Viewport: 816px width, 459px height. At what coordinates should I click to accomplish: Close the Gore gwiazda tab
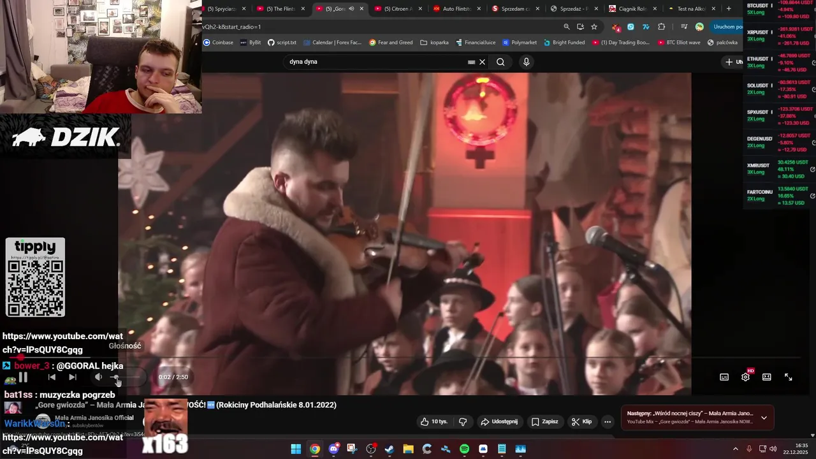[x=361, y=9]
